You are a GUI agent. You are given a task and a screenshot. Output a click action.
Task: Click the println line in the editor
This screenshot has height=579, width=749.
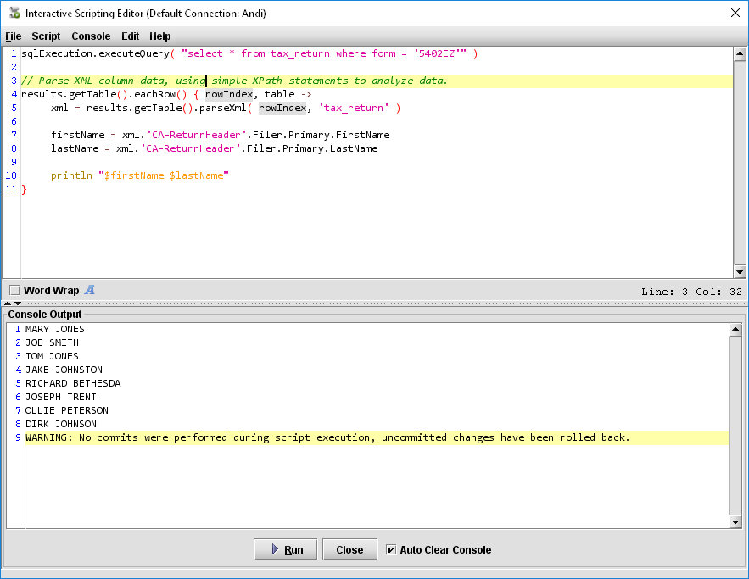pyautogui.click(x=140, y=175)
